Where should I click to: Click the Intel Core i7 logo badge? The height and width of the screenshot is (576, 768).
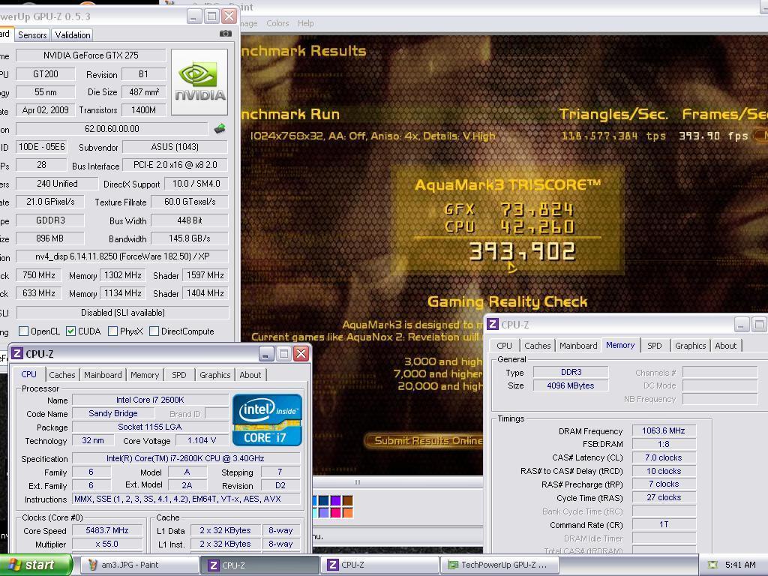coord(267,420)
